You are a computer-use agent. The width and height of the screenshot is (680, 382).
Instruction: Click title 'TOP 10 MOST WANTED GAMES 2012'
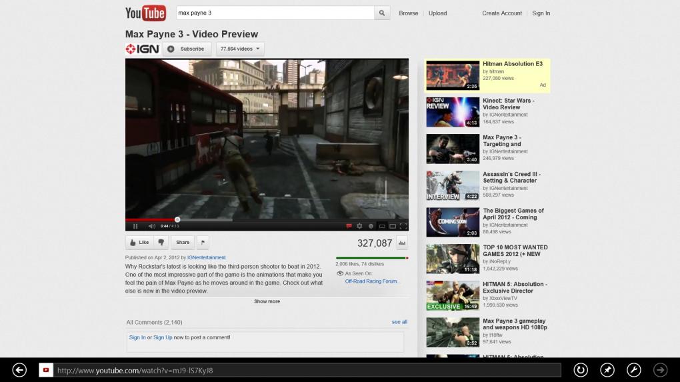[515, 251]
